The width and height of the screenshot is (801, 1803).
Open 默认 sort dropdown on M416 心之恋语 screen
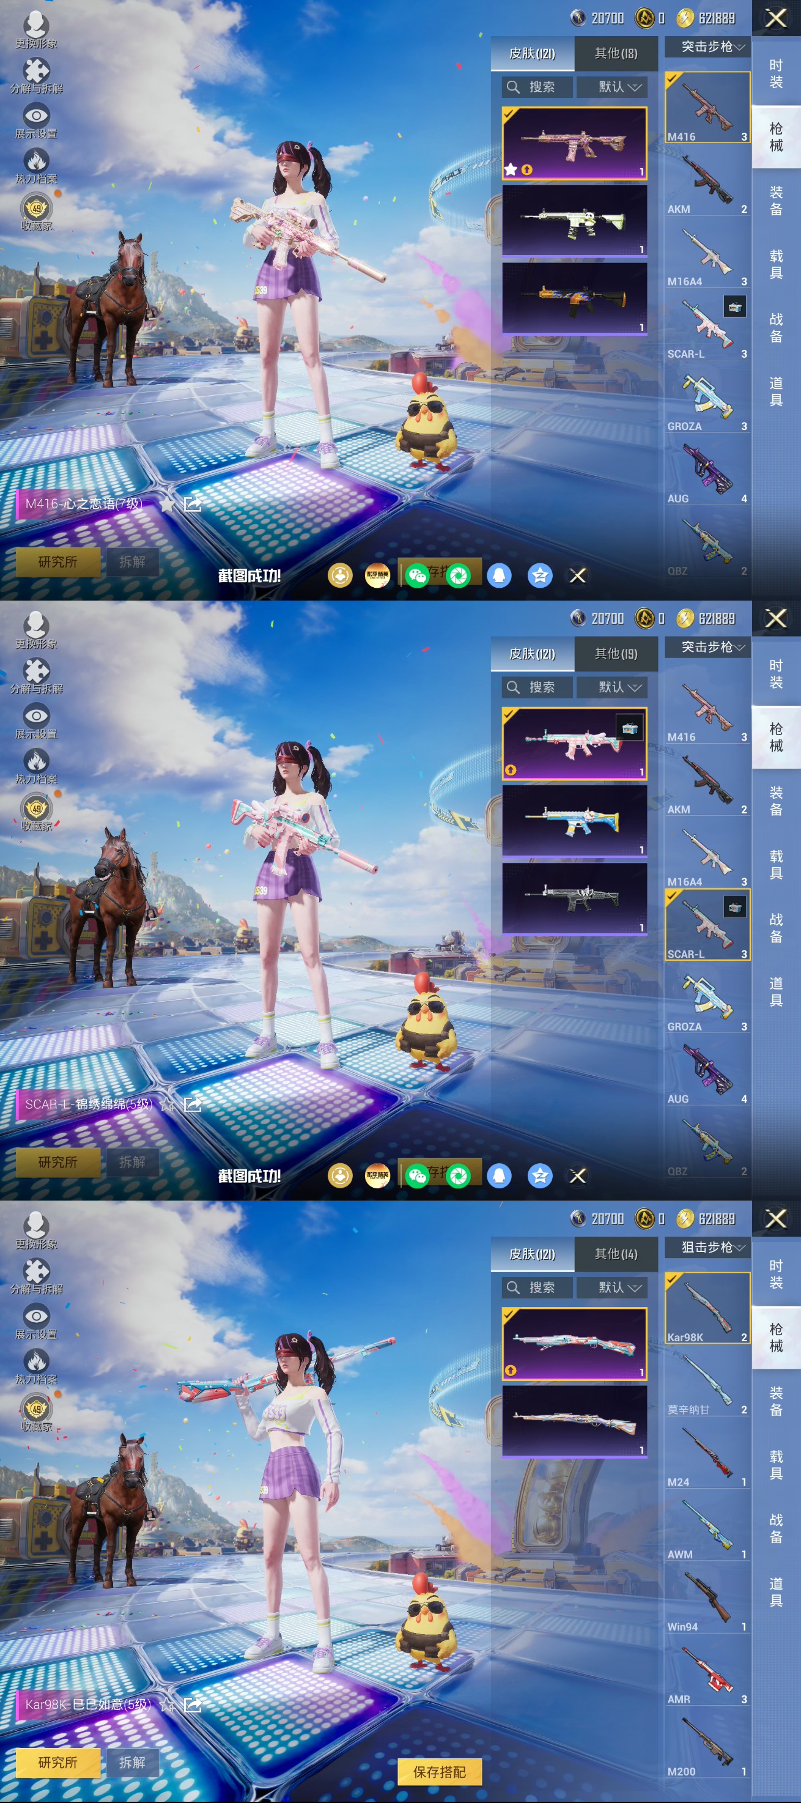tap(612, 87)
